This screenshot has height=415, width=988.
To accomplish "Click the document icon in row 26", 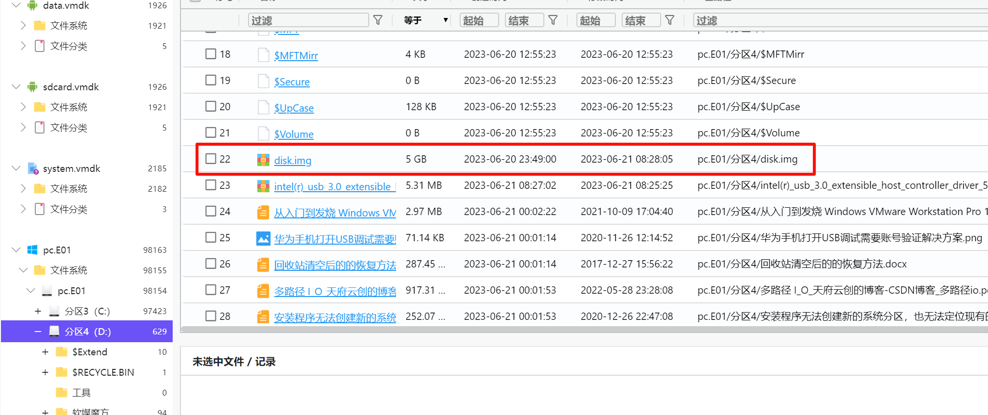I will 263,265.
